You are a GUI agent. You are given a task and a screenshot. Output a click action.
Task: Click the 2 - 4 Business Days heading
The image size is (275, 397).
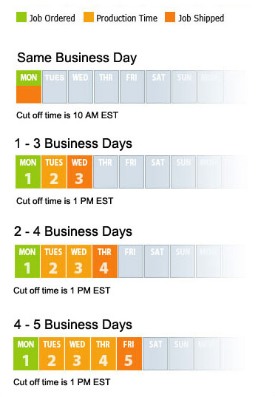pos(73,231)
